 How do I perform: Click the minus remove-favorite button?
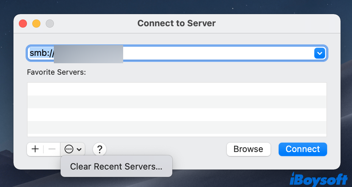point(52,149)
